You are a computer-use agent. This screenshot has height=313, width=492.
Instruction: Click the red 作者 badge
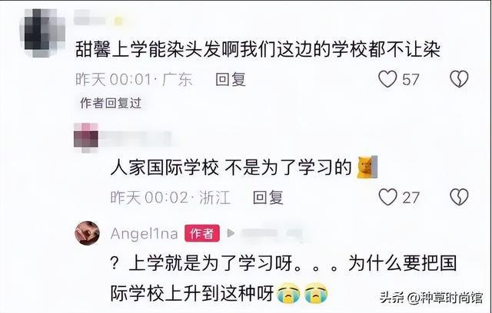[202, 233]
